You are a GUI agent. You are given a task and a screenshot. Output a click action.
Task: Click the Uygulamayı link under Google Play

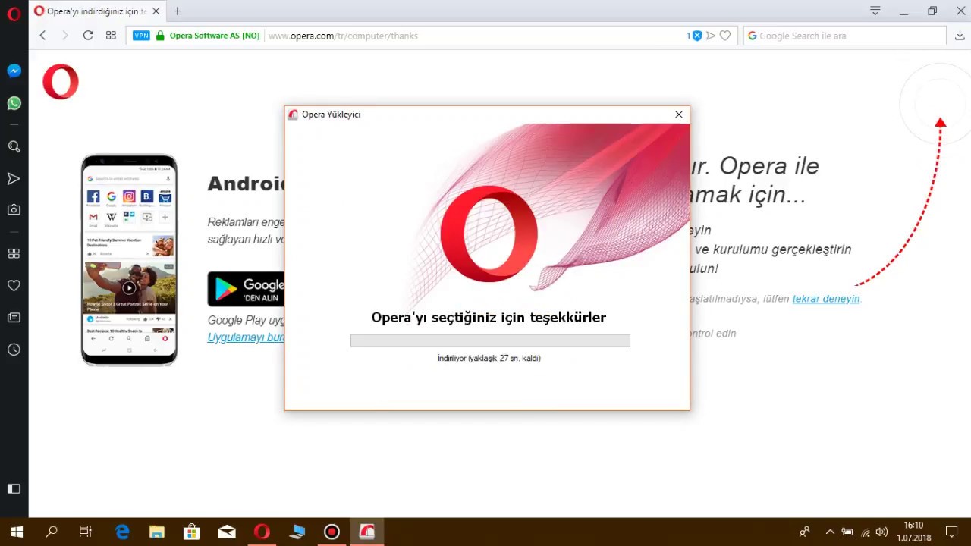coord(246,337)
